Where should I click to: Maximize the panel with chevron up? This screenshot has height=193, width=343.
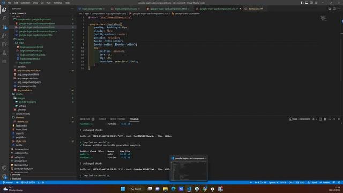[334, 119]
